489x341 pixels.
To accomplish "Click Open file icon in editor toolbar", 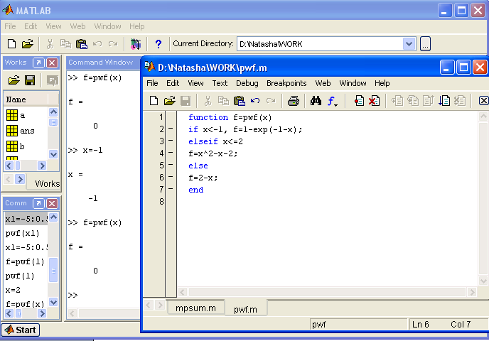I will click(169, 101).
